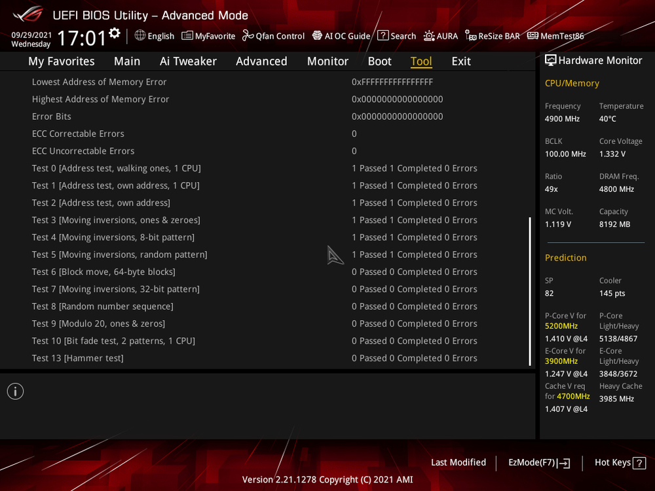This screenshot has width=655, height=491.
Task: Click the ROG logo
Action: click(x=28, y=14)
